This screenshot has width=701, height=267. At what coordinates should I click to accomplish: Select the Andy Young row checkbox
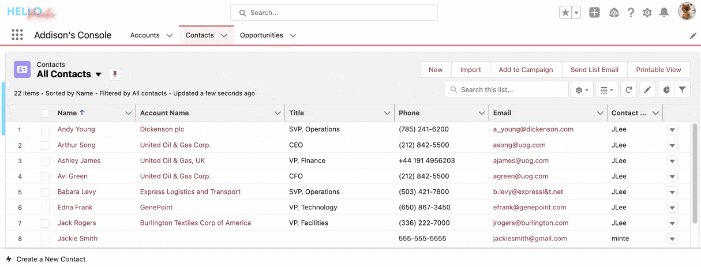tap(45, 130)
